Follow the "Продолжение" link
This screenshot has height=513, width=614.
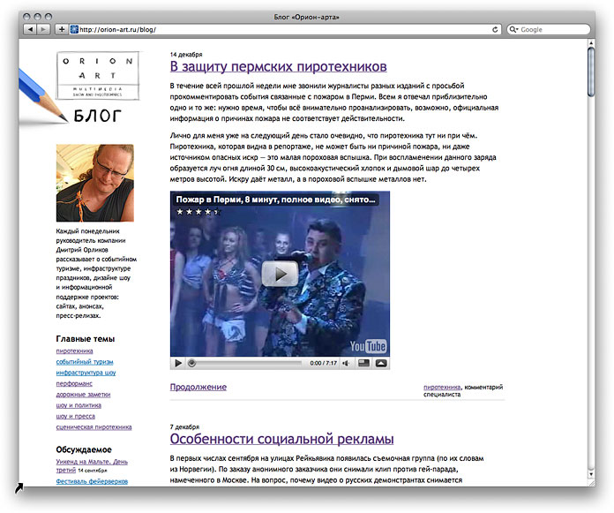click(198, 387)
